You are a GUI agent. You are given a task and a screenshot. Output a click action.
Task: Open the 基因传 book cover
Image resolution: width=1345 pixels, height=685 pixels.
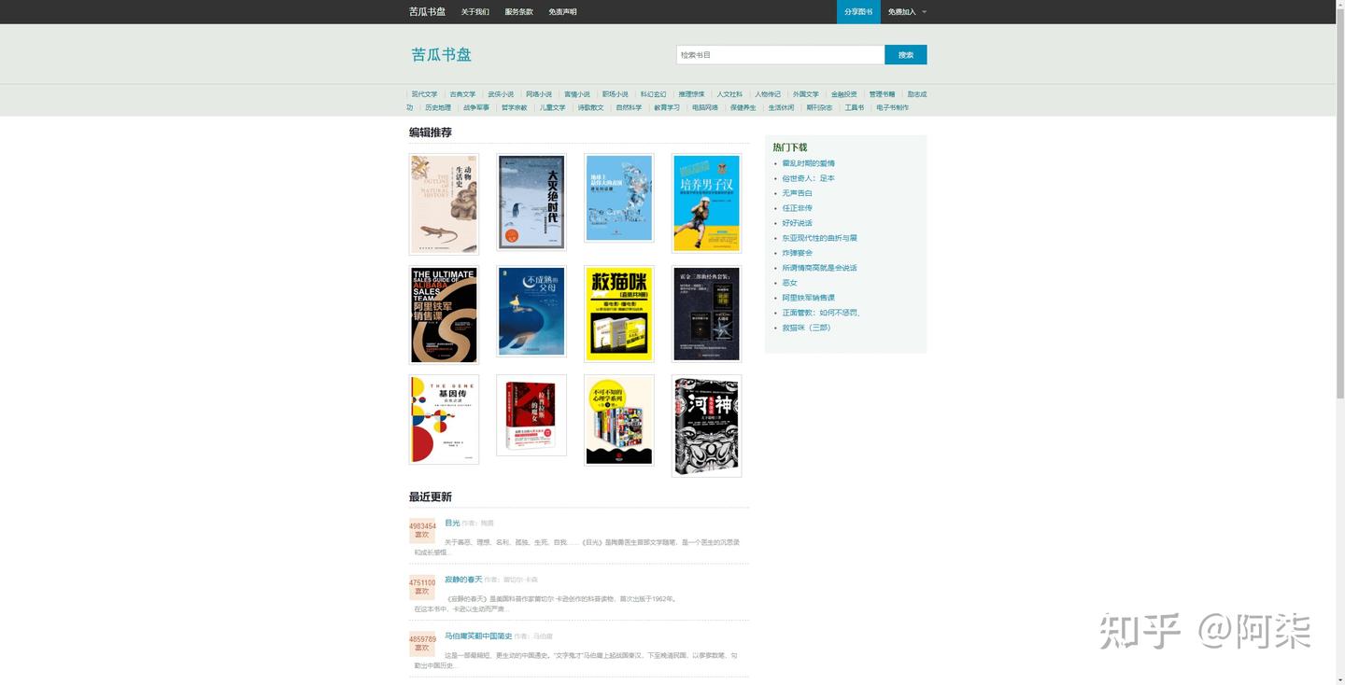point(444,420)
